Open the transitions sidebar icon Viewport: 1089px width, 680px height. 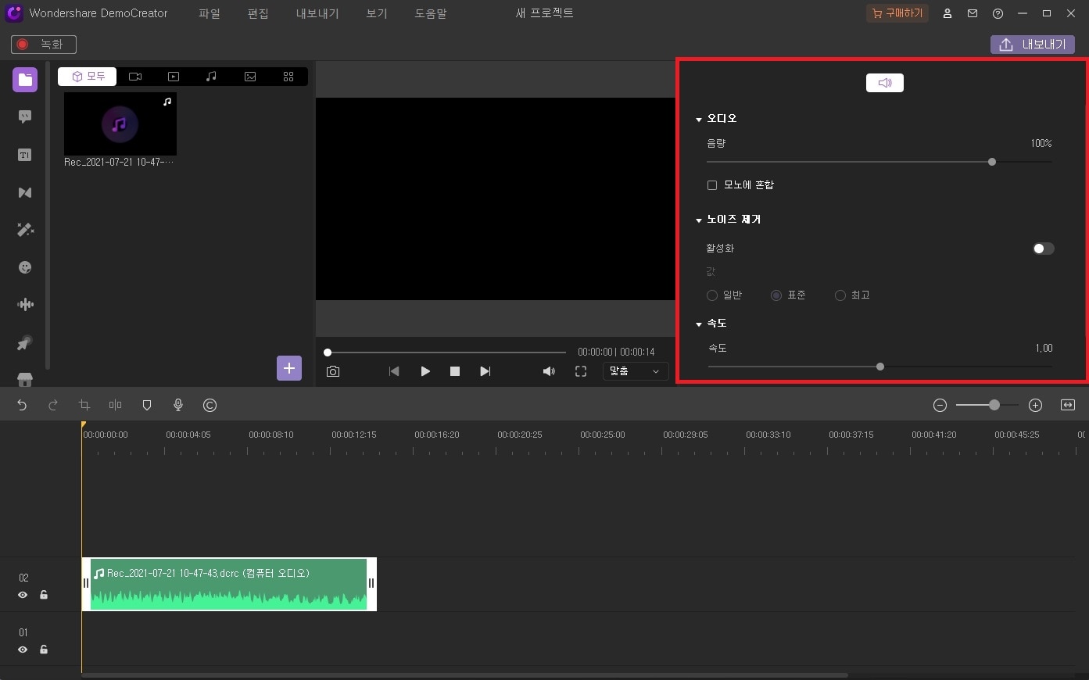(x=25, y=192)
